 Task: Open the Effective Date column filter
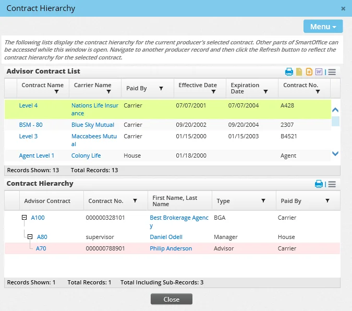(213, 91)
